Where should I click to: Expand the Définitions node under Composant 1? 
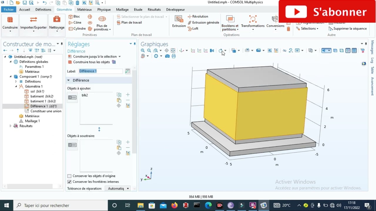click(16, 81)
